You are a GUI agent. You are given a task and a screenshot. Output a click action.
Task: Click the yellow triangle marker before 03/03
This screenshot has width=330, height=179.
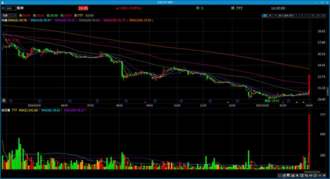[304, 102]
